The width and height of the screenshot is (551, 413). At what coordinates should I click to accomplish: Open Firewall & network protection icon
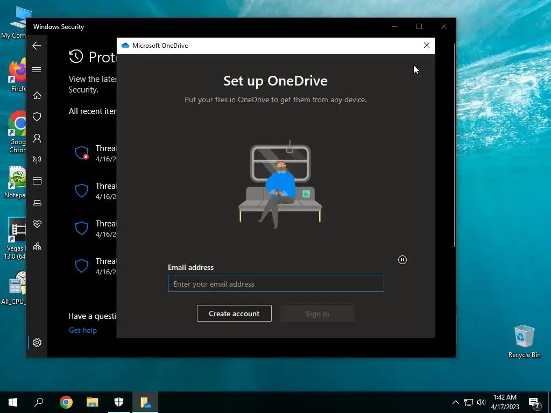pos(37,160)
